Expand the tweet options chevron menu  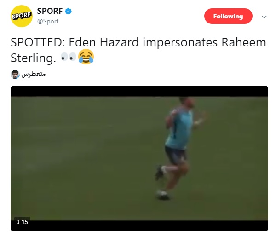264,17
